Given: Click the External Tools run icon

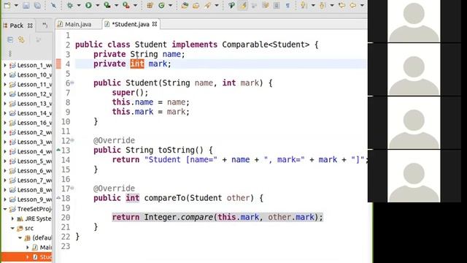Looking at the screenshot, I should 126,5.
